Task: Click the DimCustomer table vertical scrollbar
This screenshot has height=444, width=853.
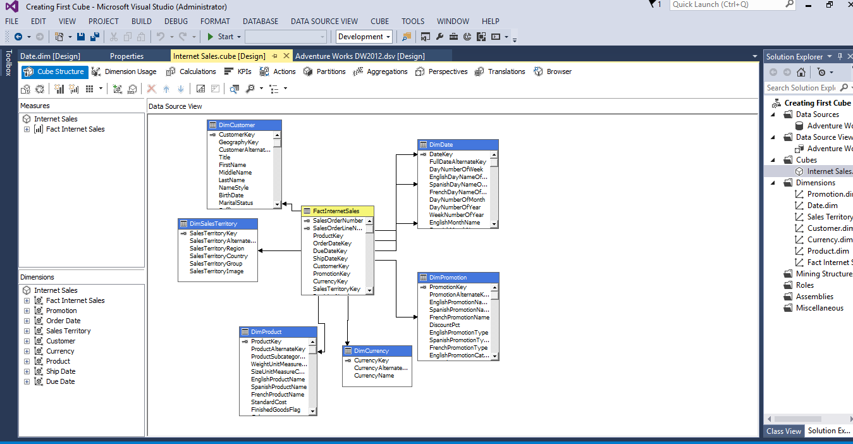Action: click(x=277, y=170)
